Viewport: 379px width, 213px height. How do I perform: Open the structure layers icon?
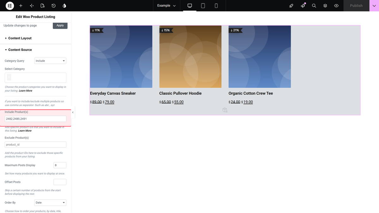click(325, 6)
